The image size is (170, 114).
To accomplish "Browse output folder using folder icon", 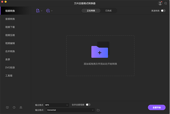I will pyautogui.click(x=98, y=110).
